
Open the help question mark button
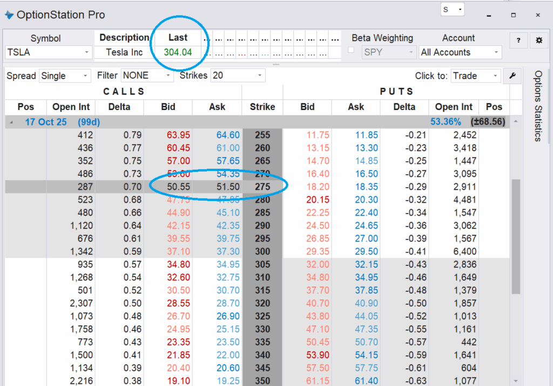point(518,40)
